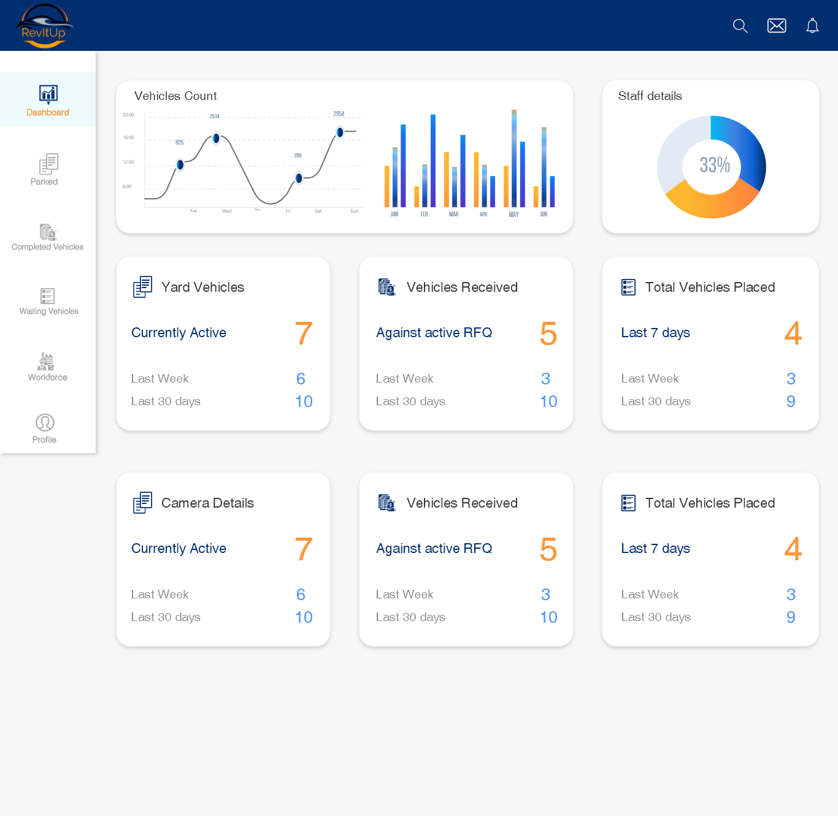Screen dimensions: 838x816
Task: Open the Profile page
Action: [45, 429]
